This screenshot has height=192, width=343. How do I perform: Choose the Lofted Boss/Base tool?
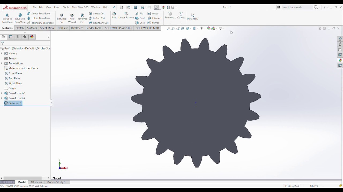tap(39, 18)
